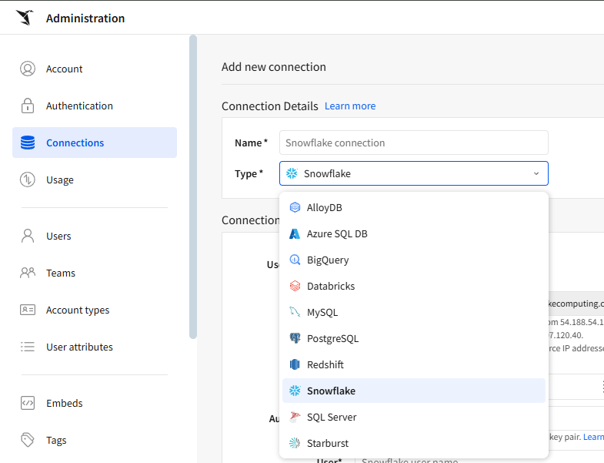The height and width of the screenshot is (463, 604).
Task: Open Tags in the sidebar
Action: (95, 440)
